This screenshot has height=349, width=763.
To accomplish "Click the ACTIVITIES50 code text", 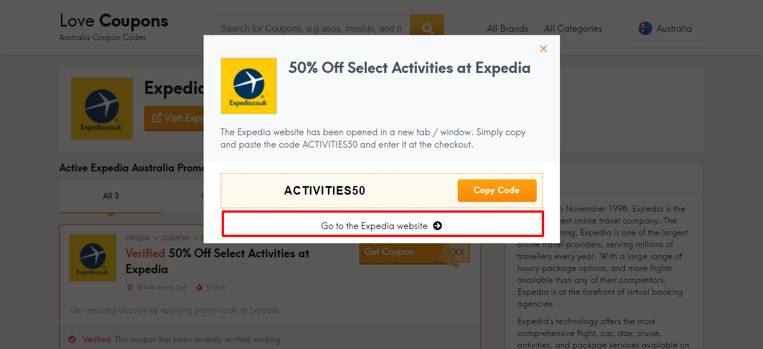I will (325, 191).
